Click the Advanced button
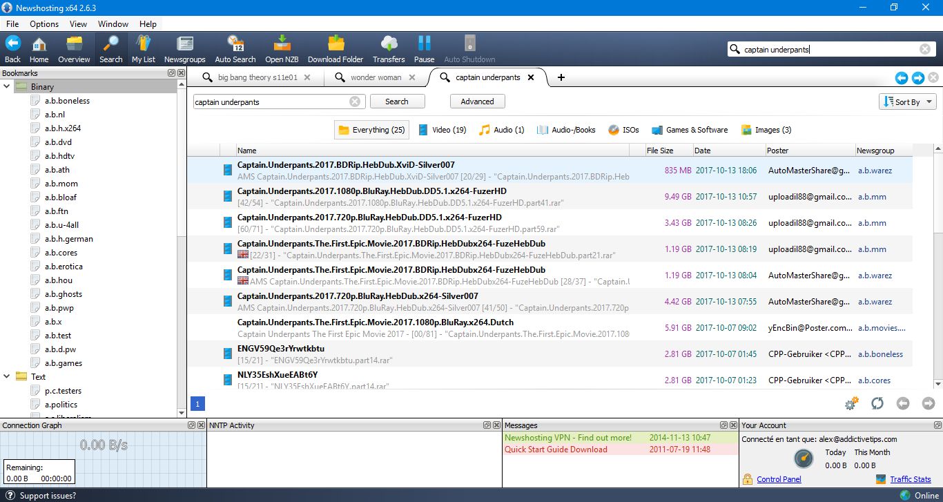 point(477,102)
